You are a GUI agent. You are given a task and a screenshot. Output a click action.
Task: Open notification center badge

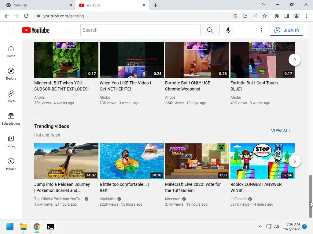coord(304,227)
